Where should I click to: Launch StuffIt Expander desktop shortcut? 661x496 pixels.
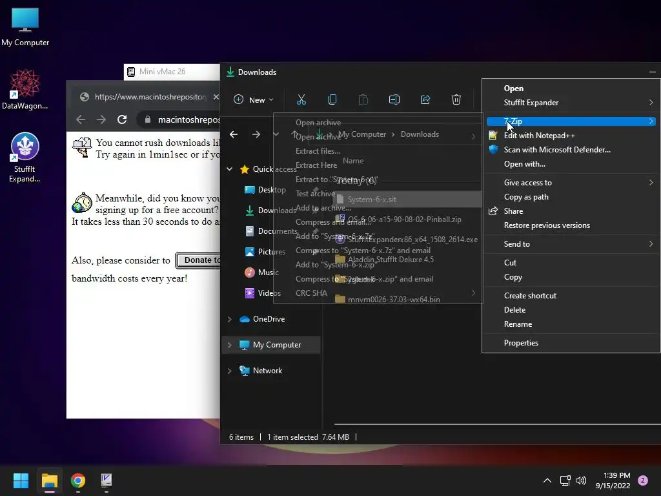point(25,157)
